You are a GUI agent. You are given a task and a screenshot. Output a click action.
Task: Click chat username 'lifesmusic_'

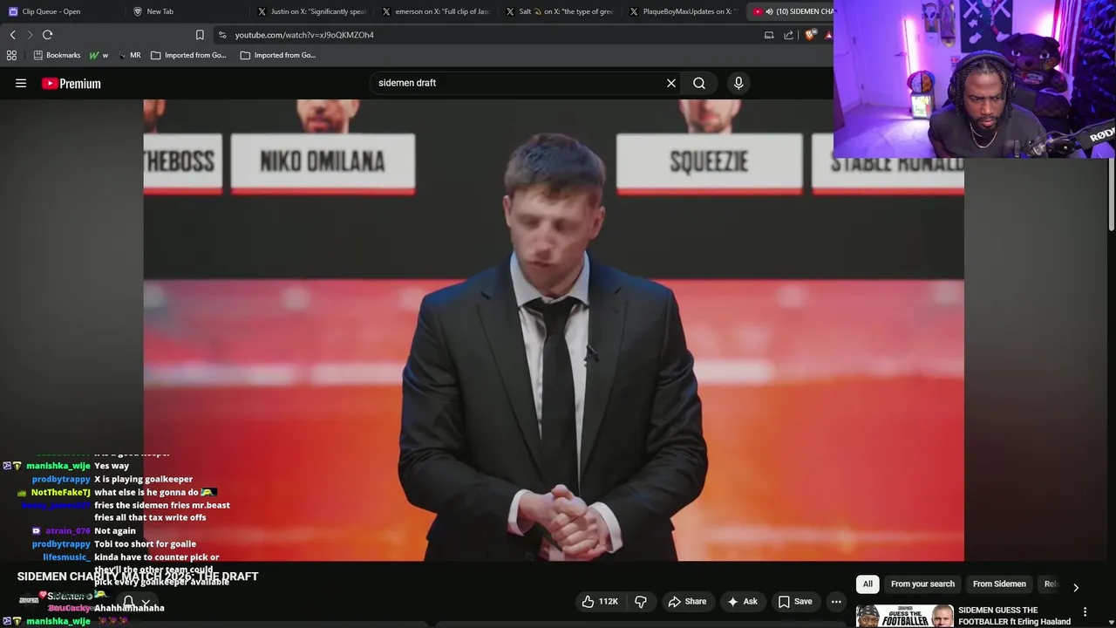point(67,556)
